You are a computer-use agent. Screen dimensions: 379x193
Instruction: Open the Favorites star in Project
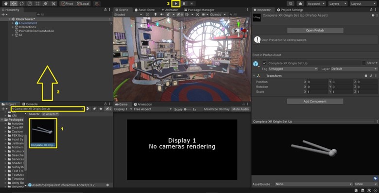click(x=101, y=109)
